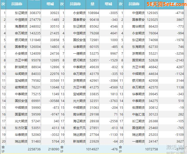Select 华闻期货 in row 10
187x154 pixels.
tap(21, 74)
